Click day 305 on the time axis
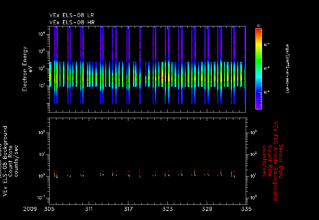Screen dimensions: 319x220 [x=50, y=209]
